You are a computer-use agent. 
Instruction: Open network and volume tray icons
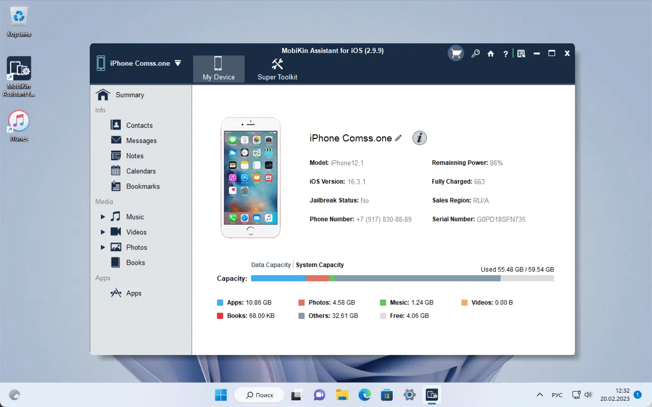[x=582, y=395]
